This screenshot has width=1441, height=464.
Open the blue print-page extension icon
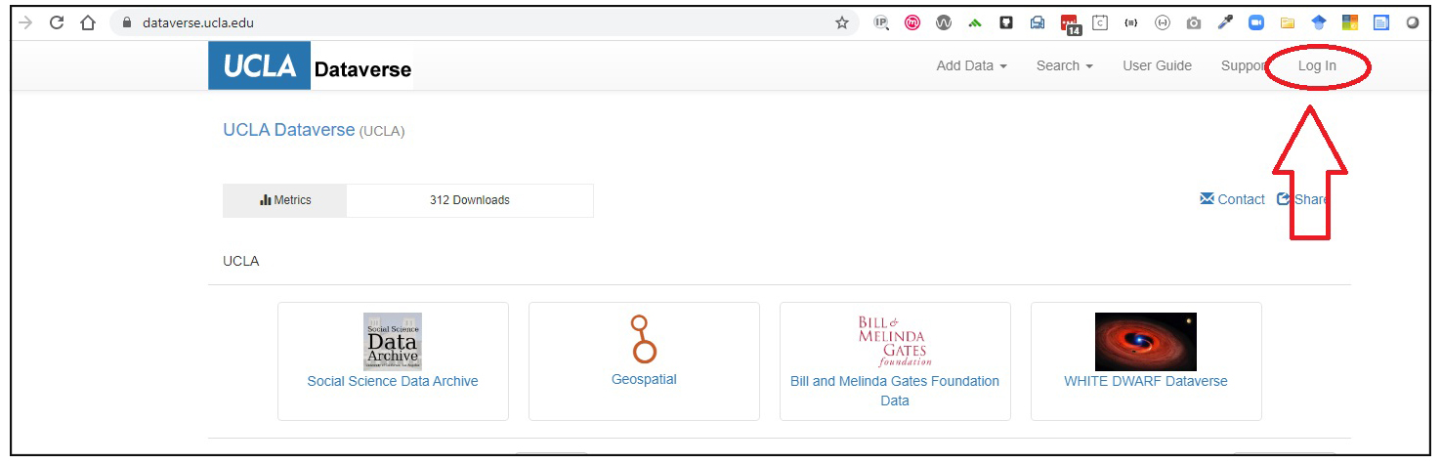(x=1038, y=22)
